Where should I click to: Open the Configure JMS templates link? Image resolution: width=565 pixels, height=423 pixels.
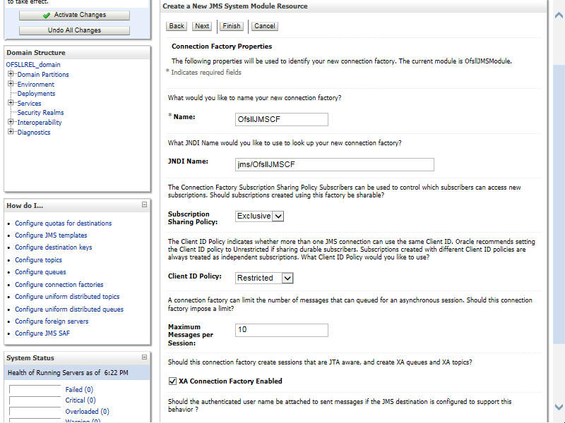click(x=51, y=235)
